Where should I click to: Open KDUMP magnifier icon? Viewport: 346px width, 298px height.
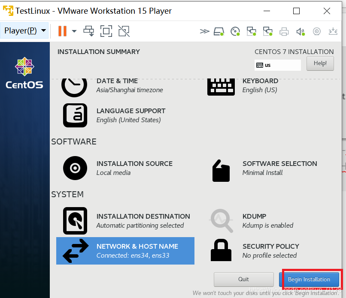221,221
